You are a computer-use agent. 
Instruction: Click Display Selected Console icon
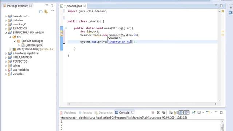click(x=199, y=112)
